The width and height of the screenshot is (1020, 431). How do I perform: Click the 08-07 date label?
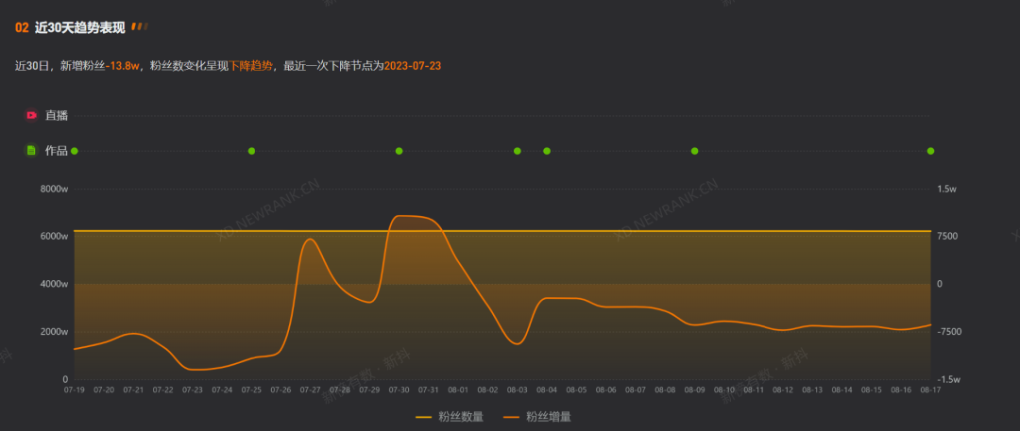636,390
